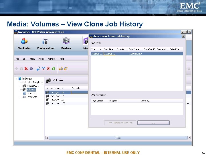Open the File menu
Viewport: 206px width, 155px height.
click(17, 59)
